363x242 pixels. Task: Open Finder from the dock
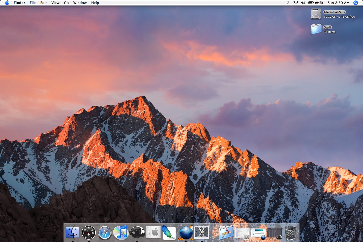(x=73, y=232)
